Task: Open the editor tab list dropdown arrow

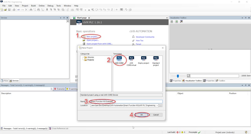Action: [167, 18]
